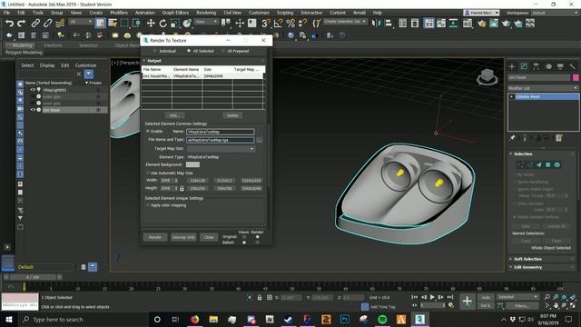Open the Create Selection Set dropdown

(x=345, y=22)
